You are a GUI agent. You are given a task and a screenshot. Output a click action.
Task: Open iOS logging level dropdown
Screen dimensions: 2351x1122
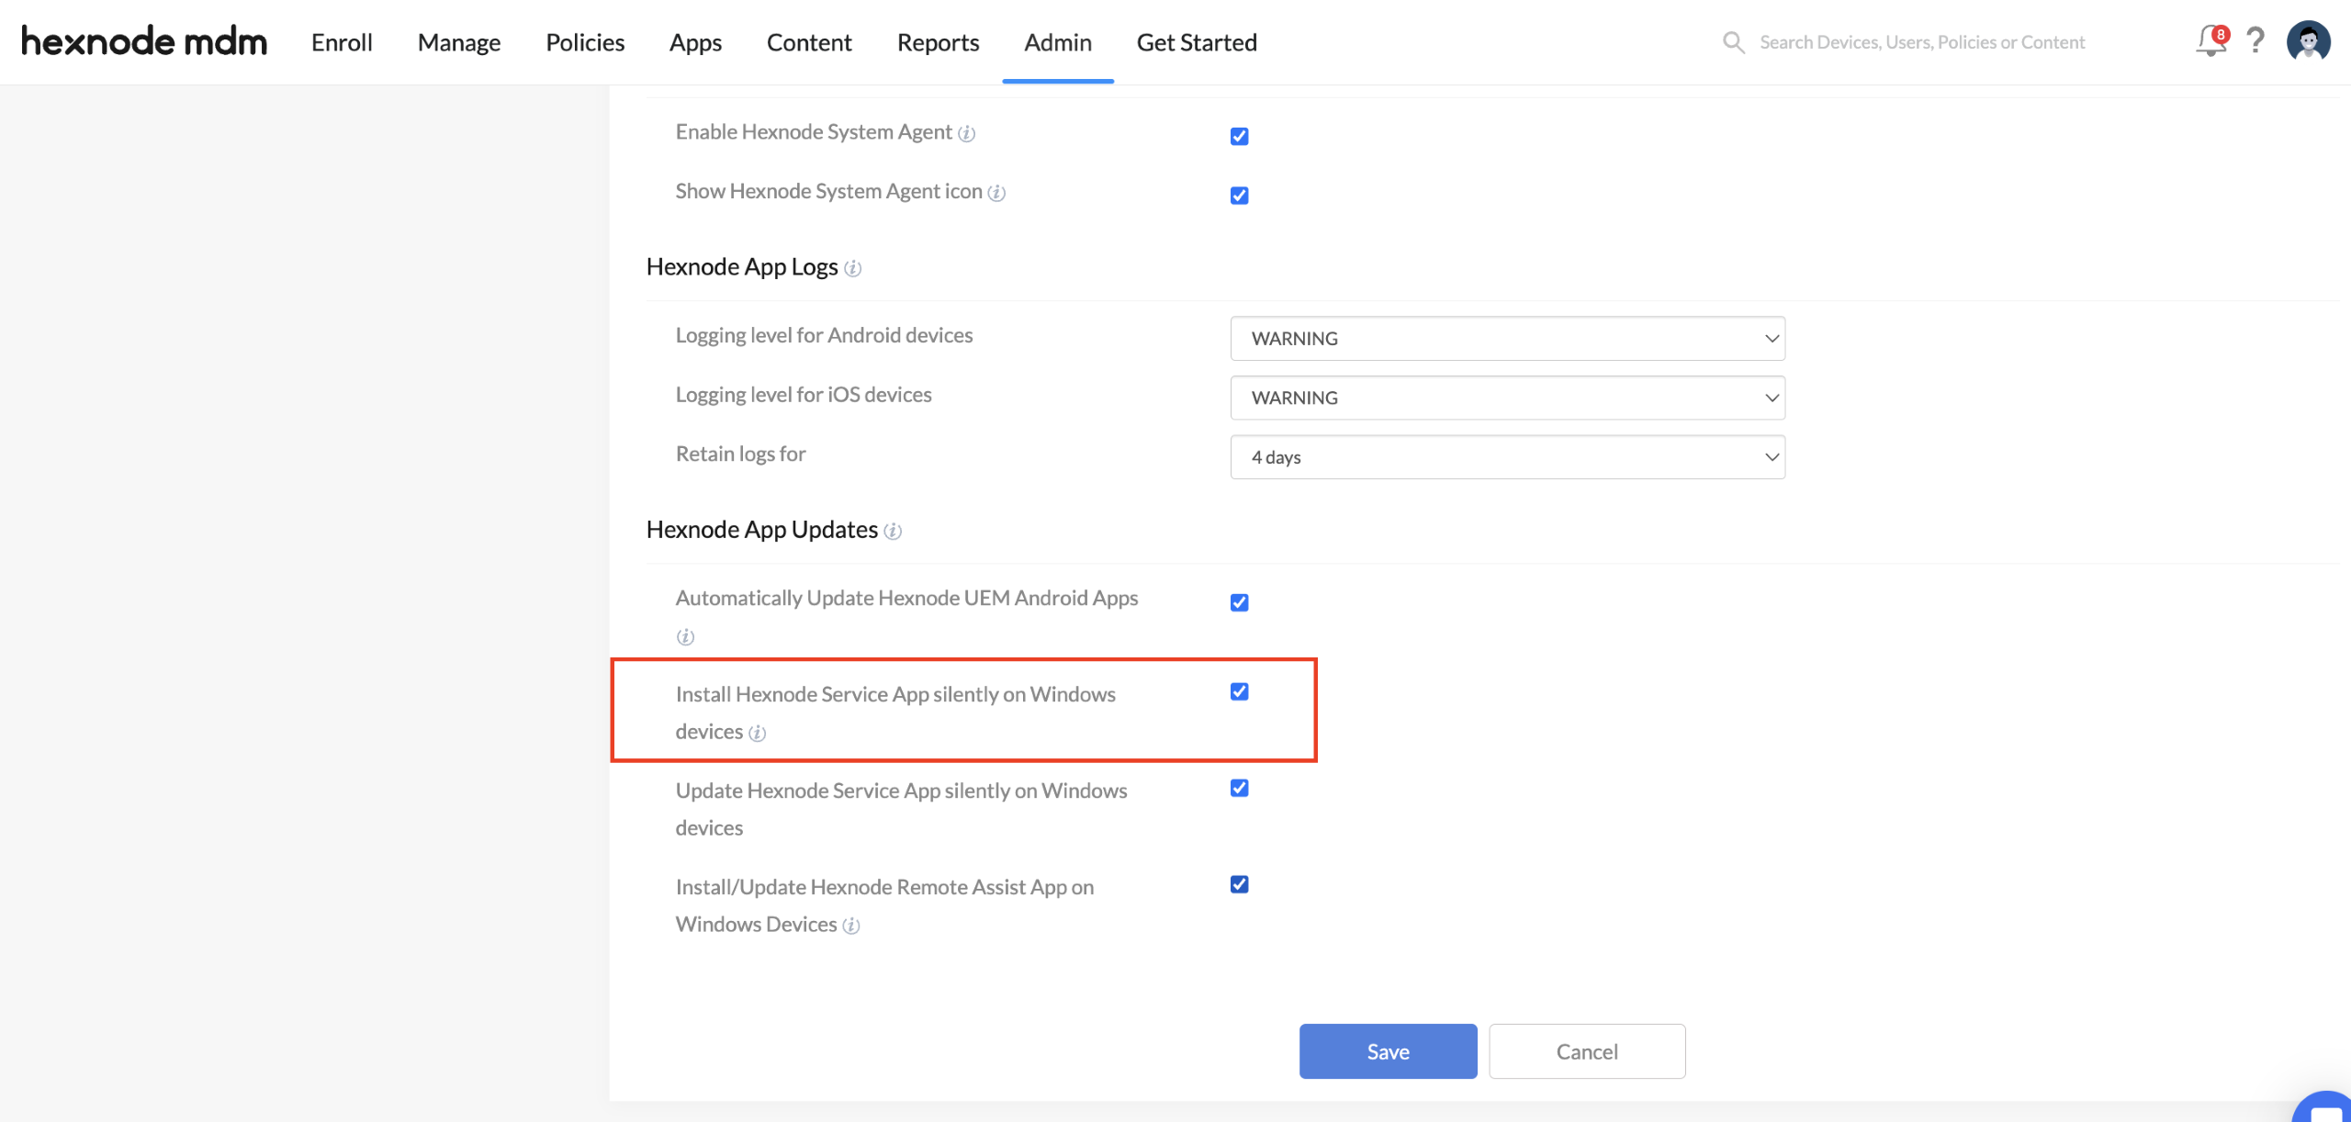coord(1508,398)
